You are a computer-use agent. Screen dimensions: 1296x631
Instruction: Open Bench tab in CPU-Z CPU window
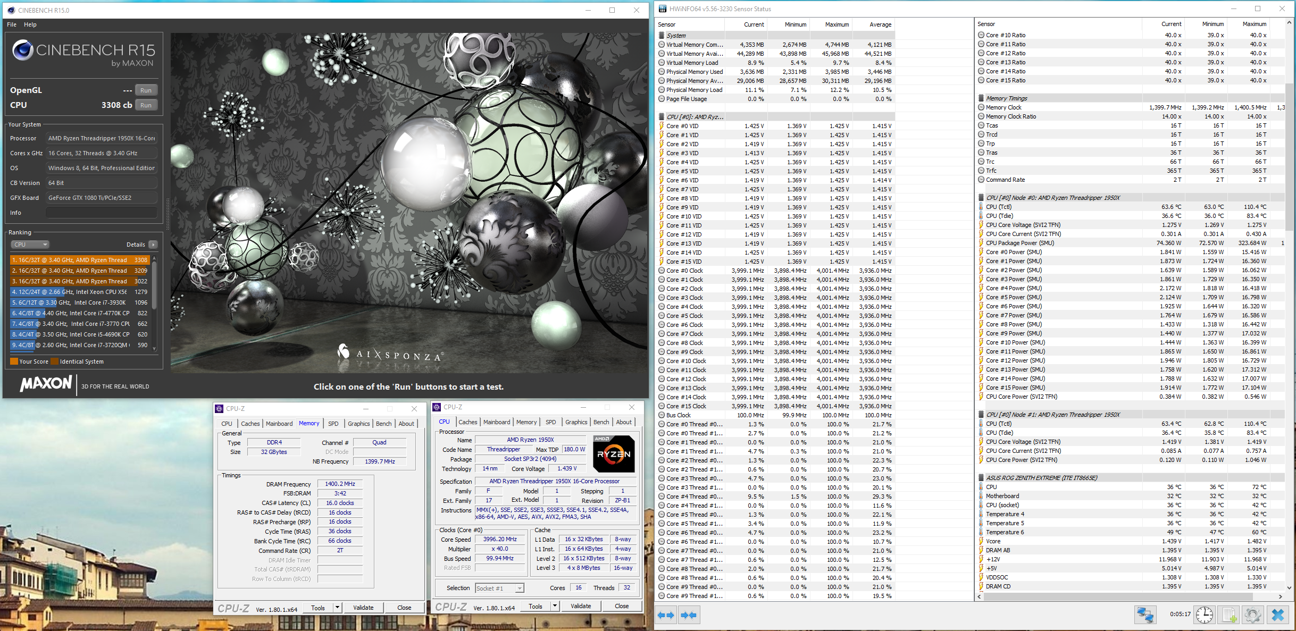[x=601, y=422]
